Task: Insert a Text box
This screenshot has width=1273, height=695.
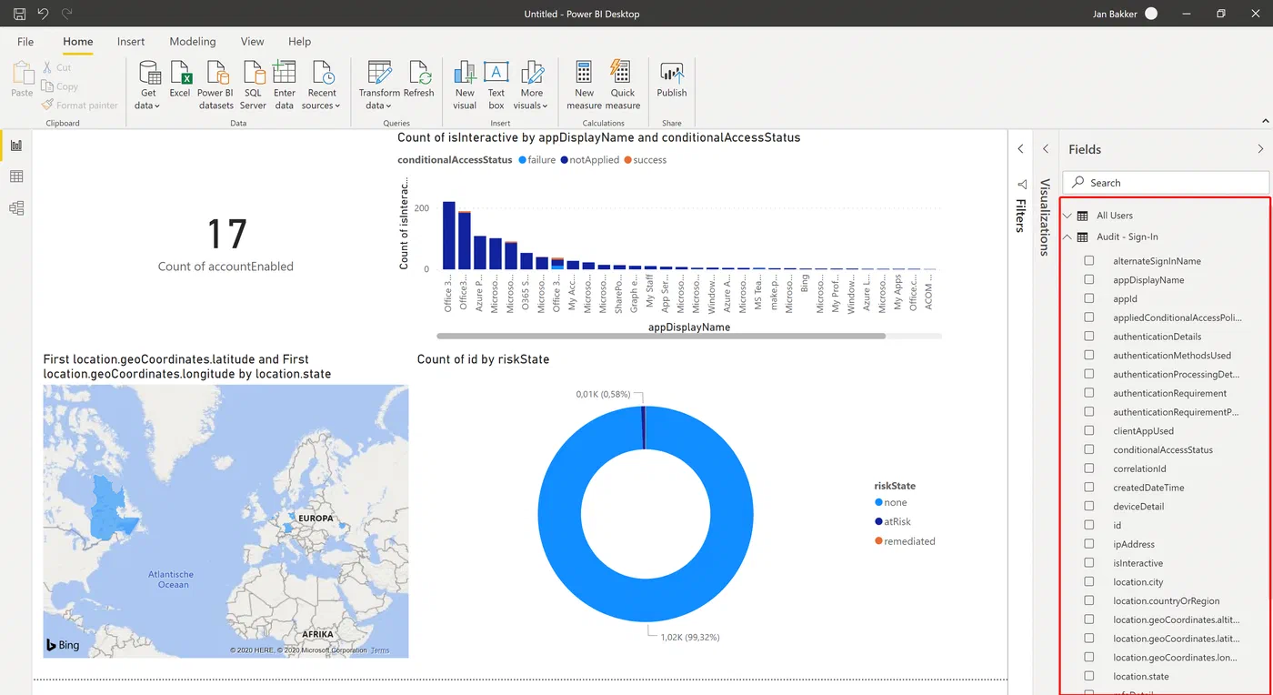Action: click(x=496, y=86)
